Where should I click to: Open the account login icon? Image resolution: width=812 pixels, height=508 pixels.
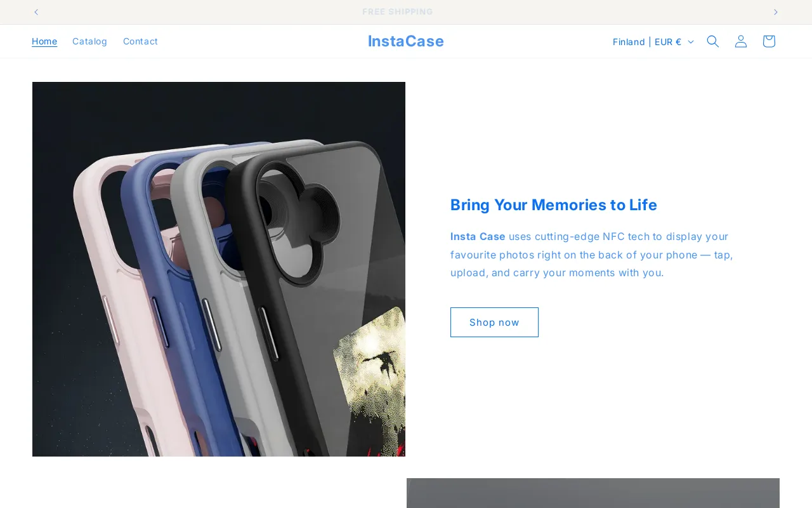tap(741, 41)
